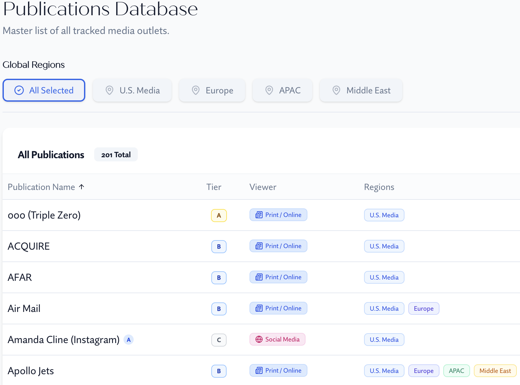Open the Tier column header
The width and height of the screenshot is (520, 385).
214,187
